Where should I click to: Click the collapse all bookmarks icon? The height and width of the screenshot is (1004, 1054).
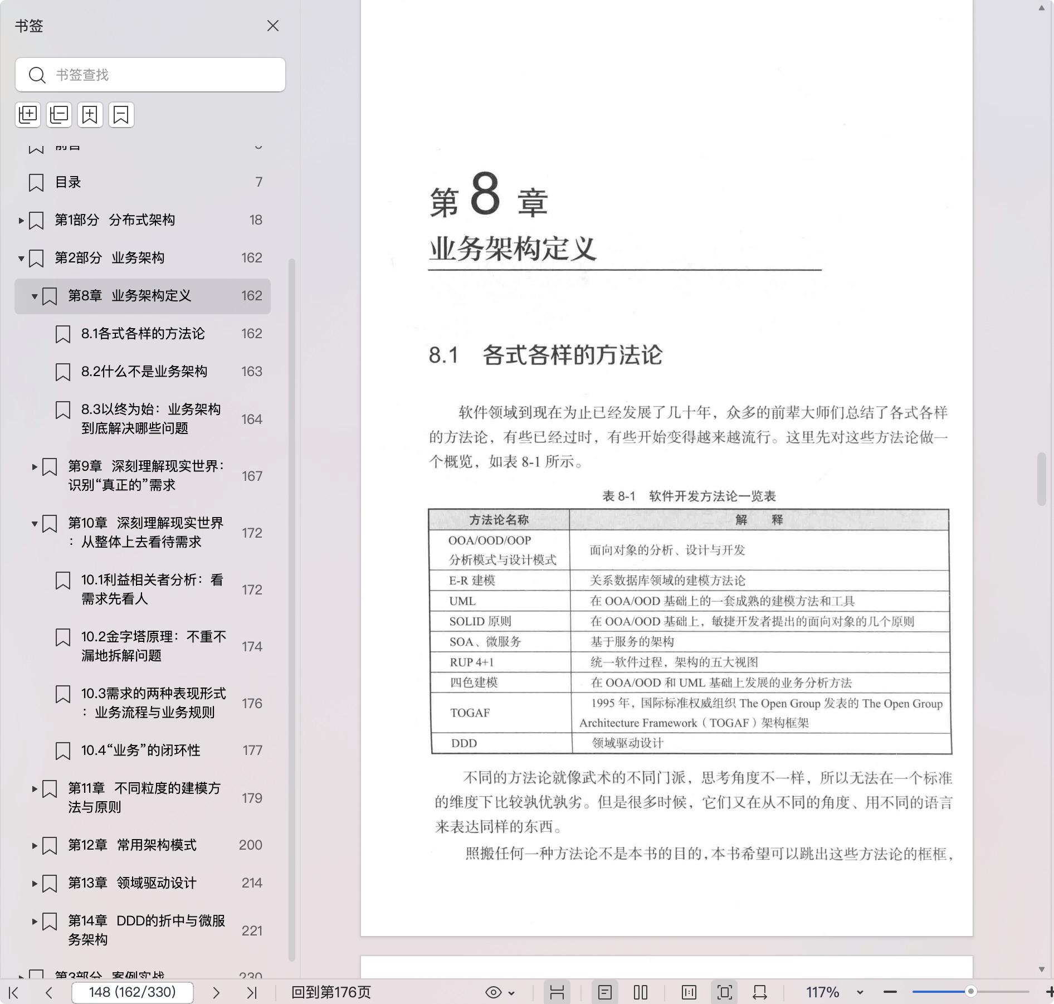coord(59,115)
